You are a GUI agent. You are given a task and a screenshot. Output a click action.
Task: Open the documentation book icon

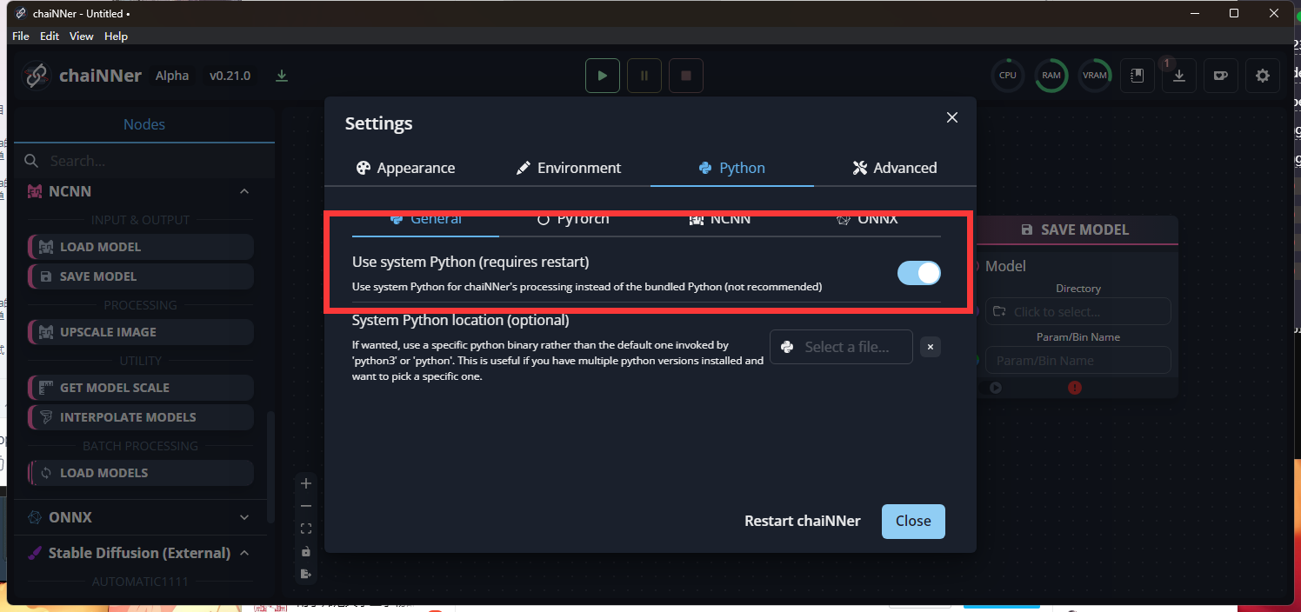point(1137,76)
